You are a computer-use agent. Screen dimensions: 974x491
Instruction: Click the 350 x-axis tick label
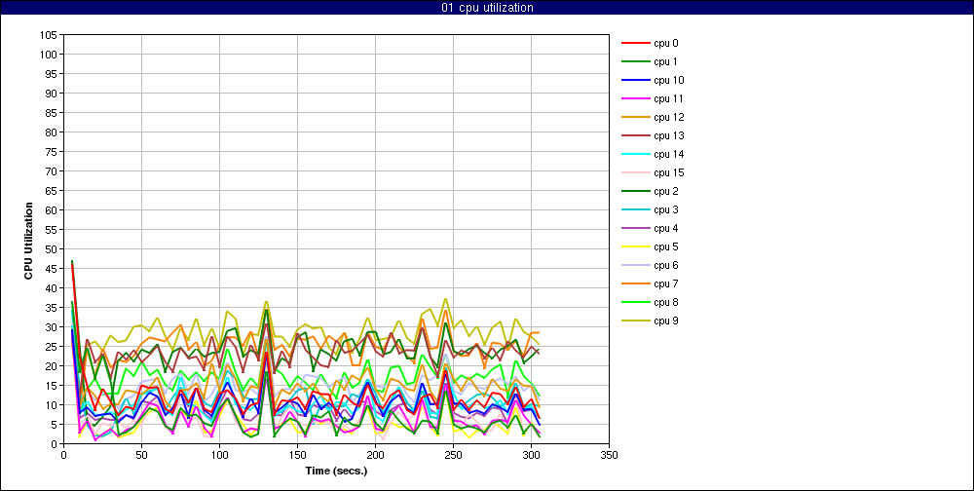610,456
